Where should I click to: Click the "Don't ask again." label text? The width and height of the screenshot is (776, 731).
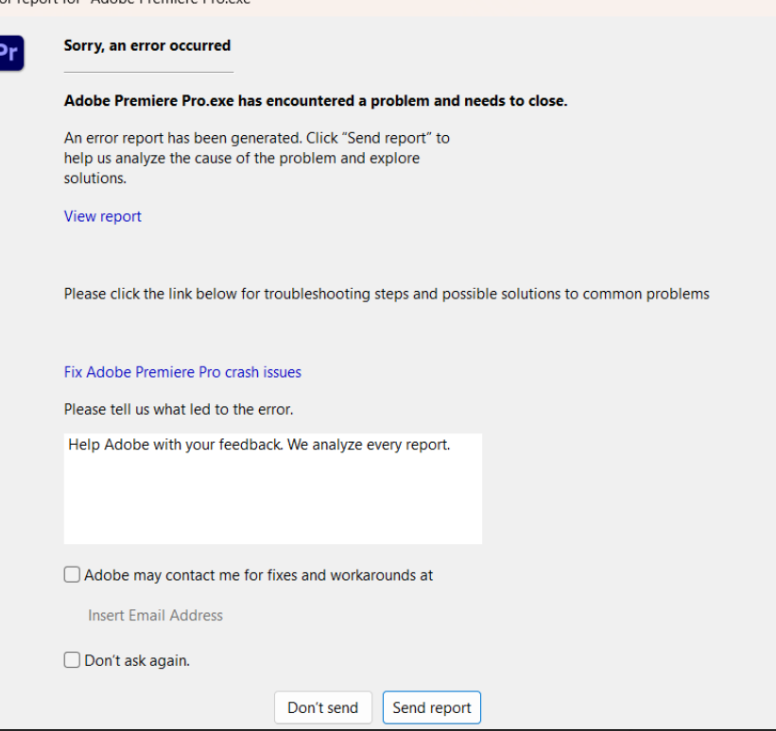tap(137, 661)
